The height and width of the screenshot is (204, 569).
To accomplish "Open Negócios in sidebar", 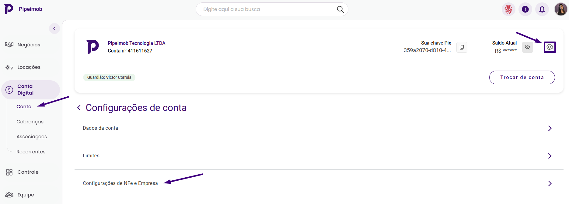I will pos(29,45).
